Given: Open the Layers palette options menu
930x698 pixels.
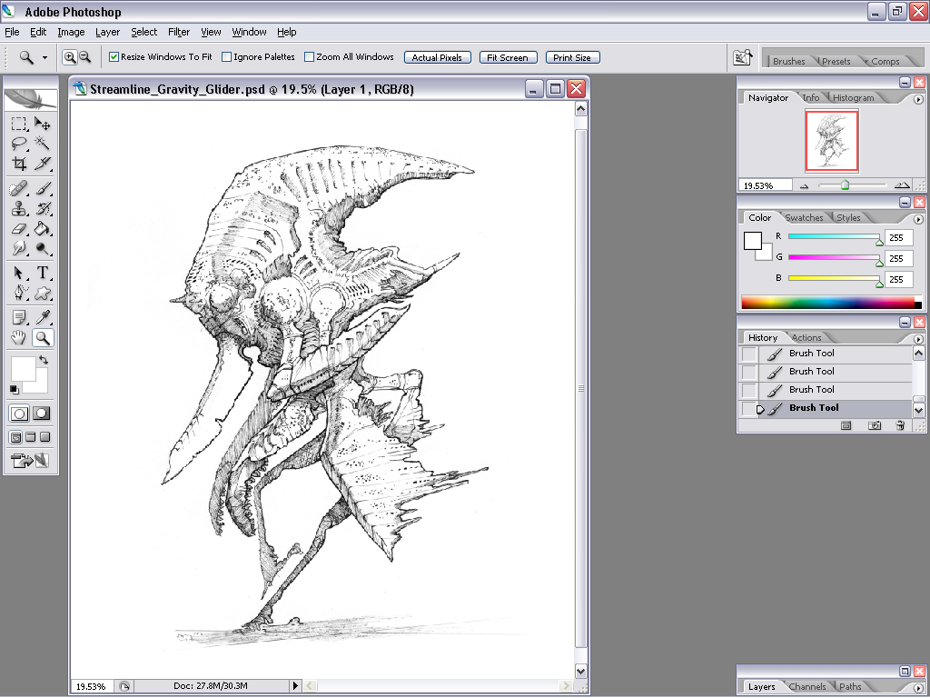Looking at the screenshot, I should (918, 688).
